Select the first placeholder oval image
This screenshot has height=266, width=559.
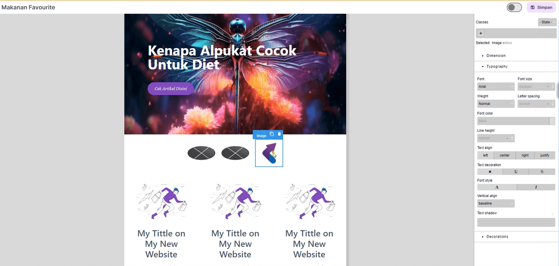[x=201, y=153]
